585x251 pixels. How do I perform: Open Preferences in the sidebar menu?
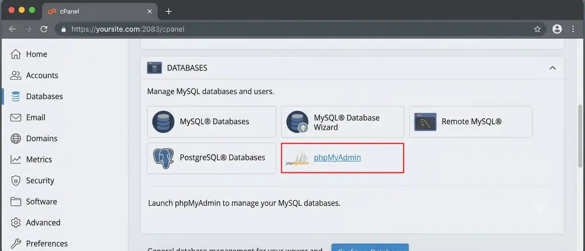click(x=47, y=244)
